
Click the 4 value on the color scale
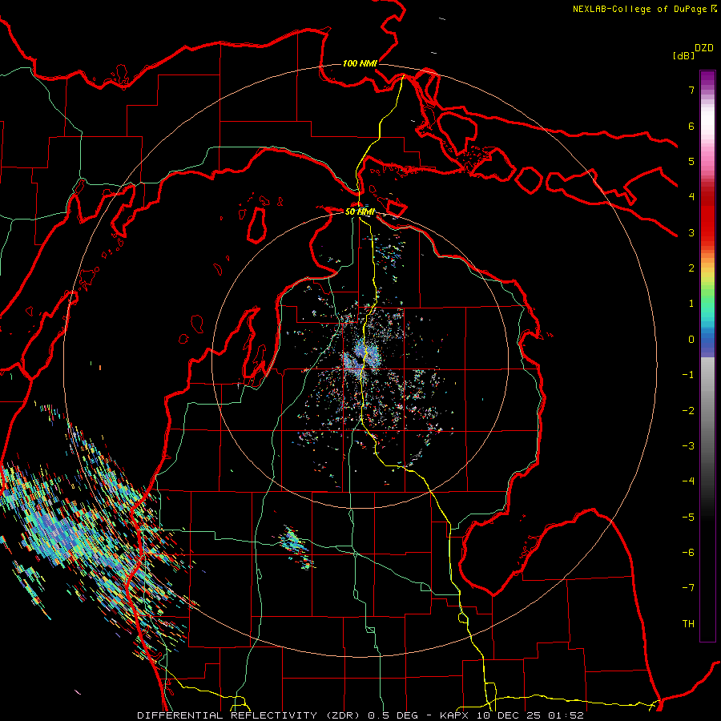coord(691,197)
